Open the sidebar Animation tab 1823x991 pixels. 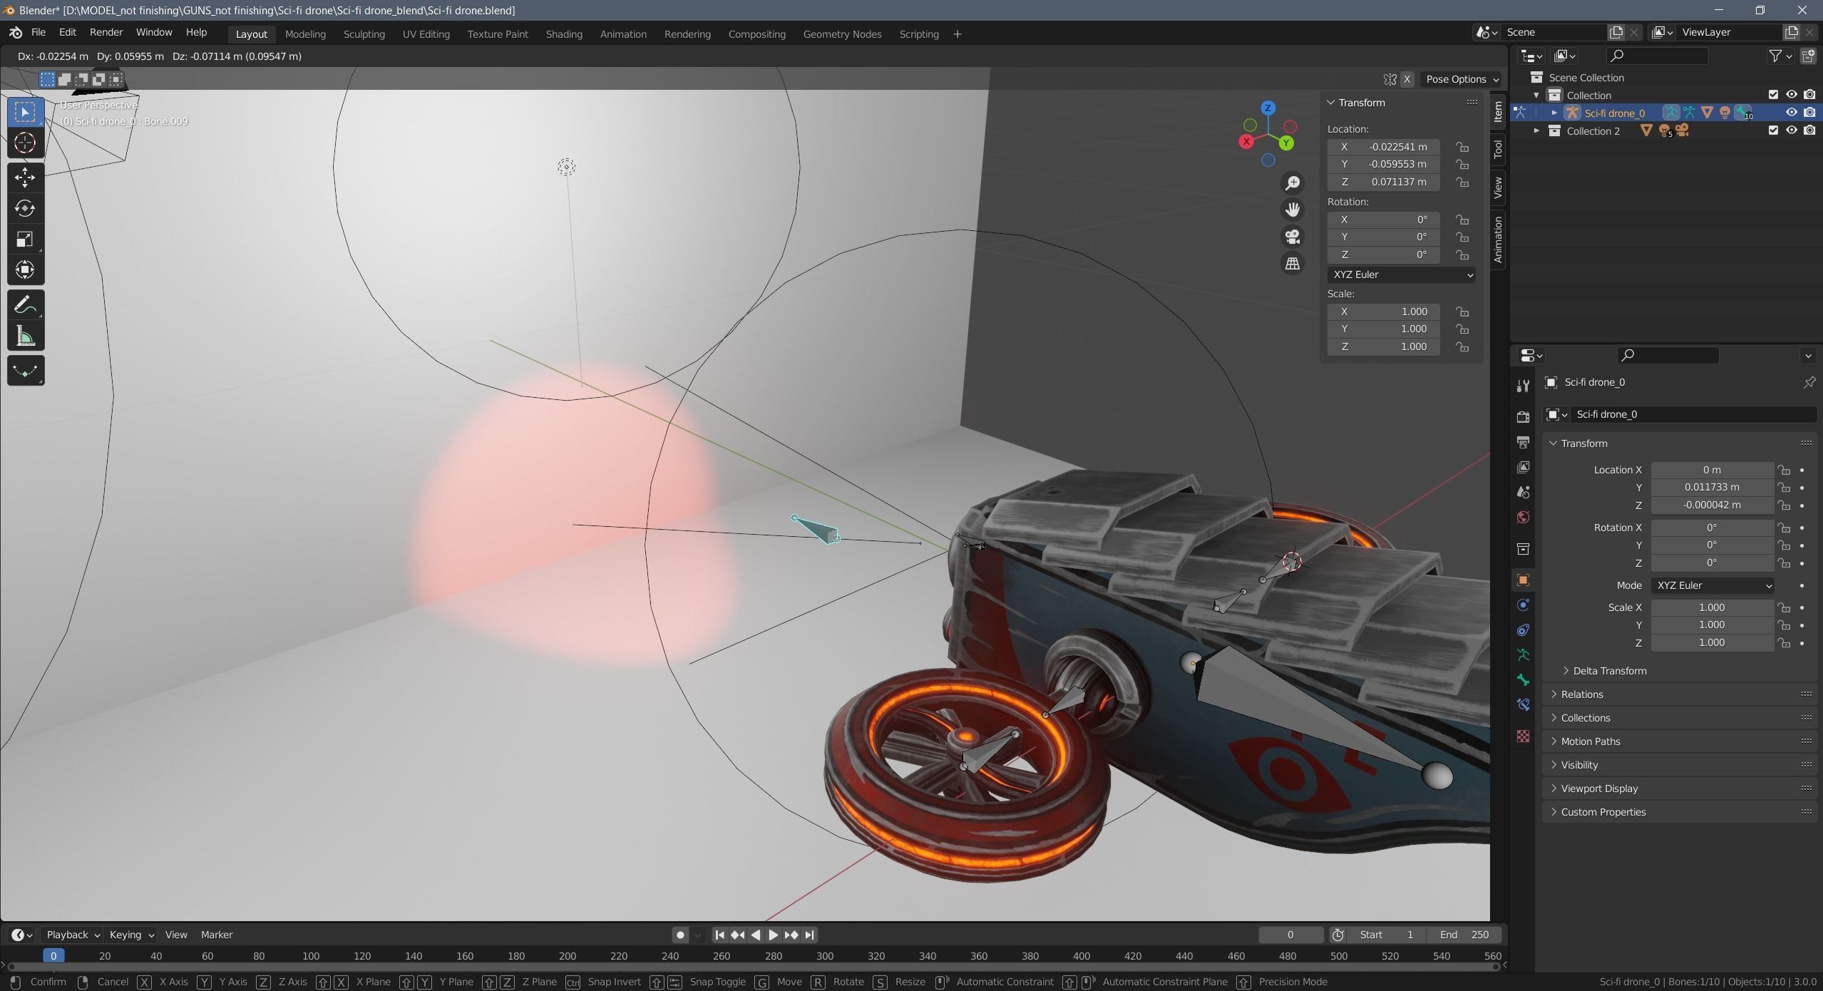(x=1498, y=239)
